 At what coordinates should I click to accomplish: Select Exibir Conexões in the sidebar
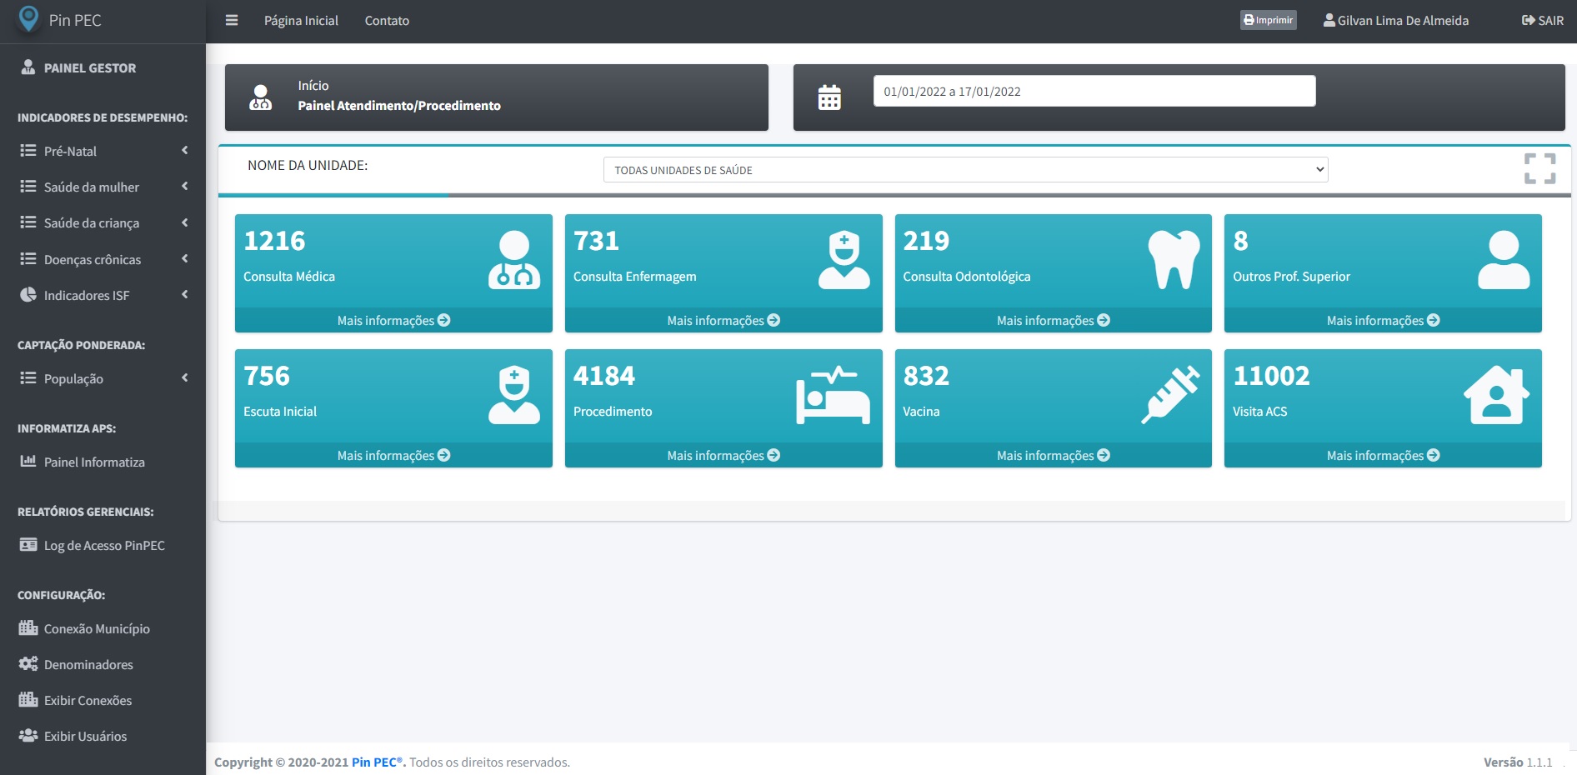[88, 700]
